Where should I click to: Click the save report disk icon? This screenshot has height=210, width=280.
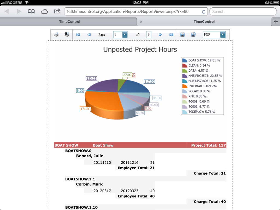(182, 34)
